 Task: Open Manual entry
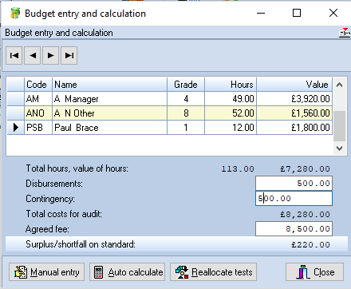(x=47, y=272)
